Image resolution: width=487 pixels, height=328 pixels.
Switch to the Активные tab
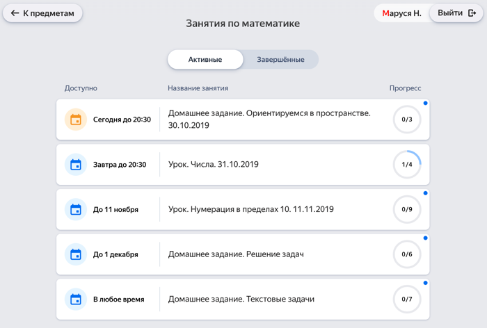pyautogui.click(x=205, y=59)
